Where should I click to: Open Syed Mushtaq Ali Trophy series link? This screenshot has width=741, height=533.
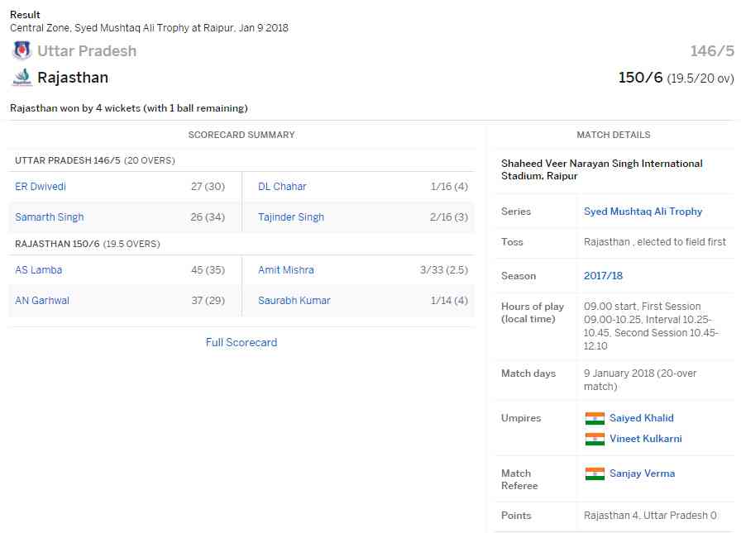pos(643,212)
